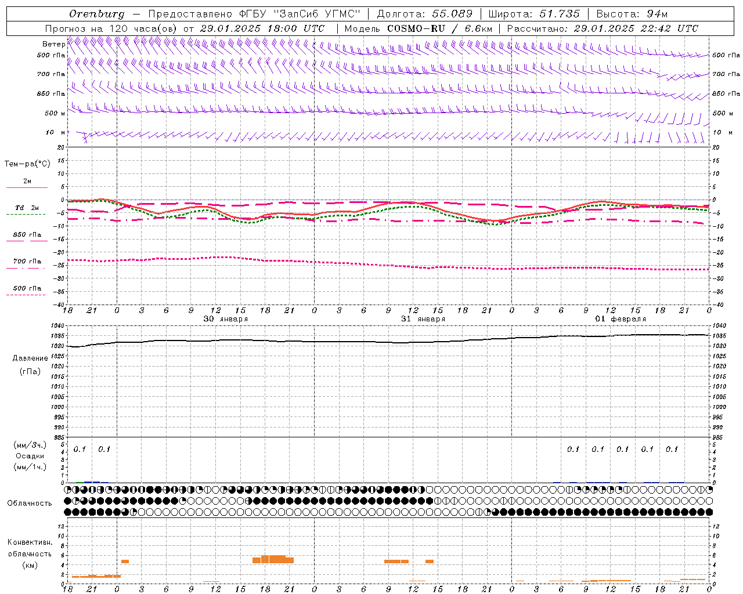Click the "Широта: 51.735" header field
Image resolution: width=743 pixels, height=594 pixels.
[x=534, y=14]
